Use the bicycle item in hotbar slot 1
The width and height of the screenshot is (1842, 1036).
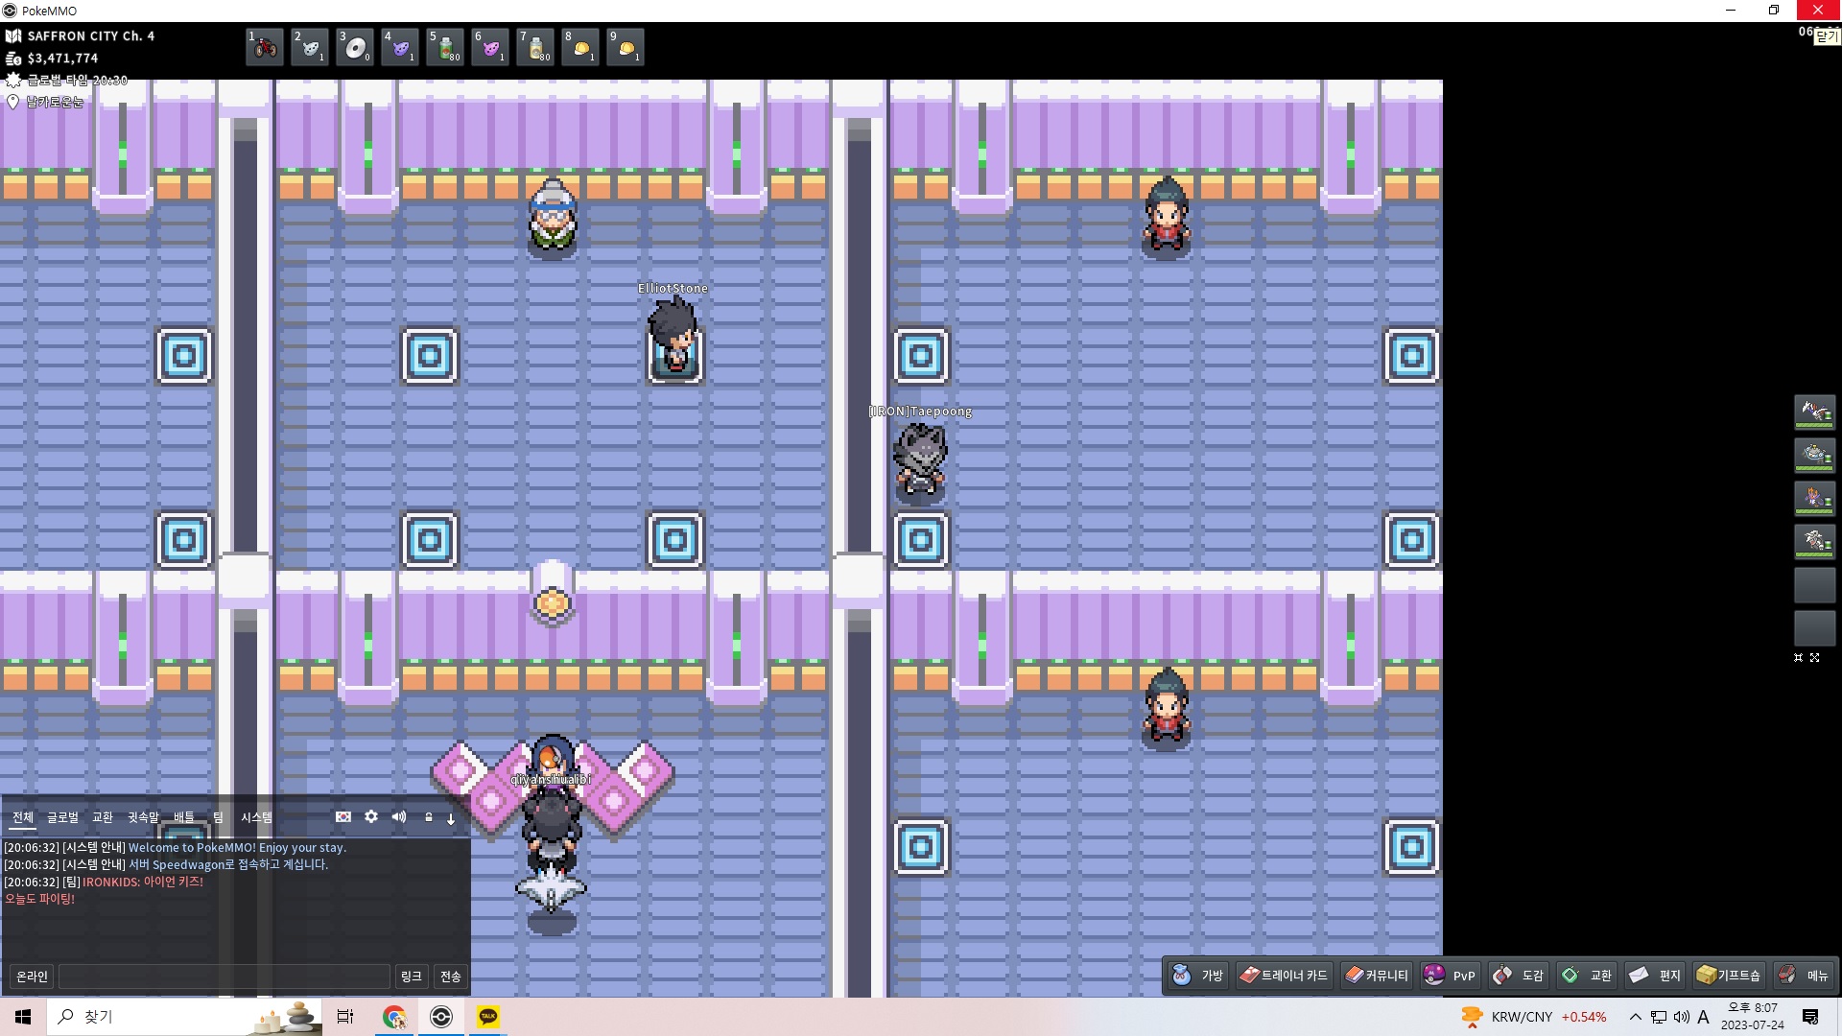265,47
